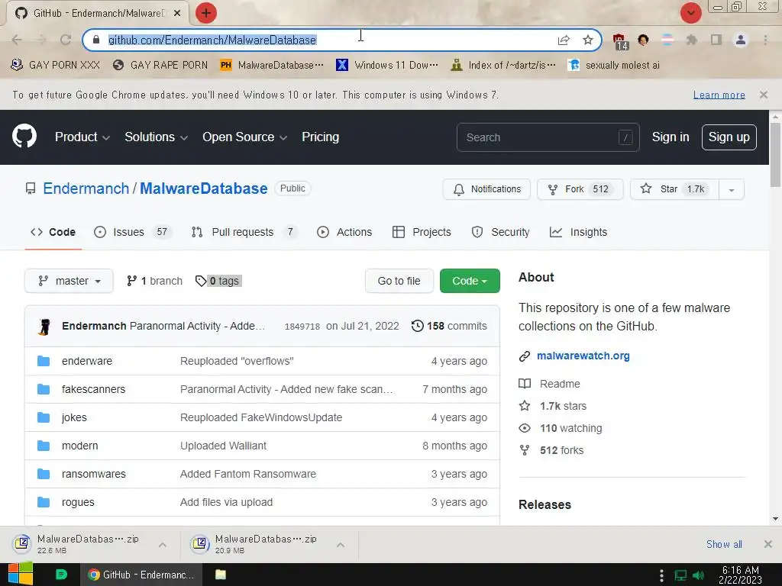Open the Extensions puzzle piece icon
This screenshot has height=586, width=782.
[691, 40]
